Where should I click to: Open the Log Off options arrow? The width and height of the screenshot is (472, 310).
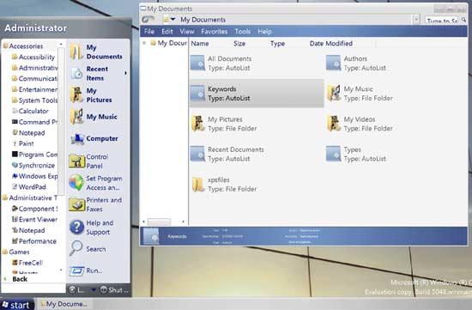94,289
